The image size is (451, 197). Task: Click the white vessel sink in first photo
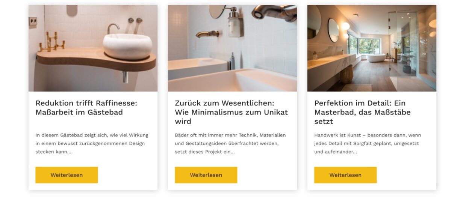127,46
